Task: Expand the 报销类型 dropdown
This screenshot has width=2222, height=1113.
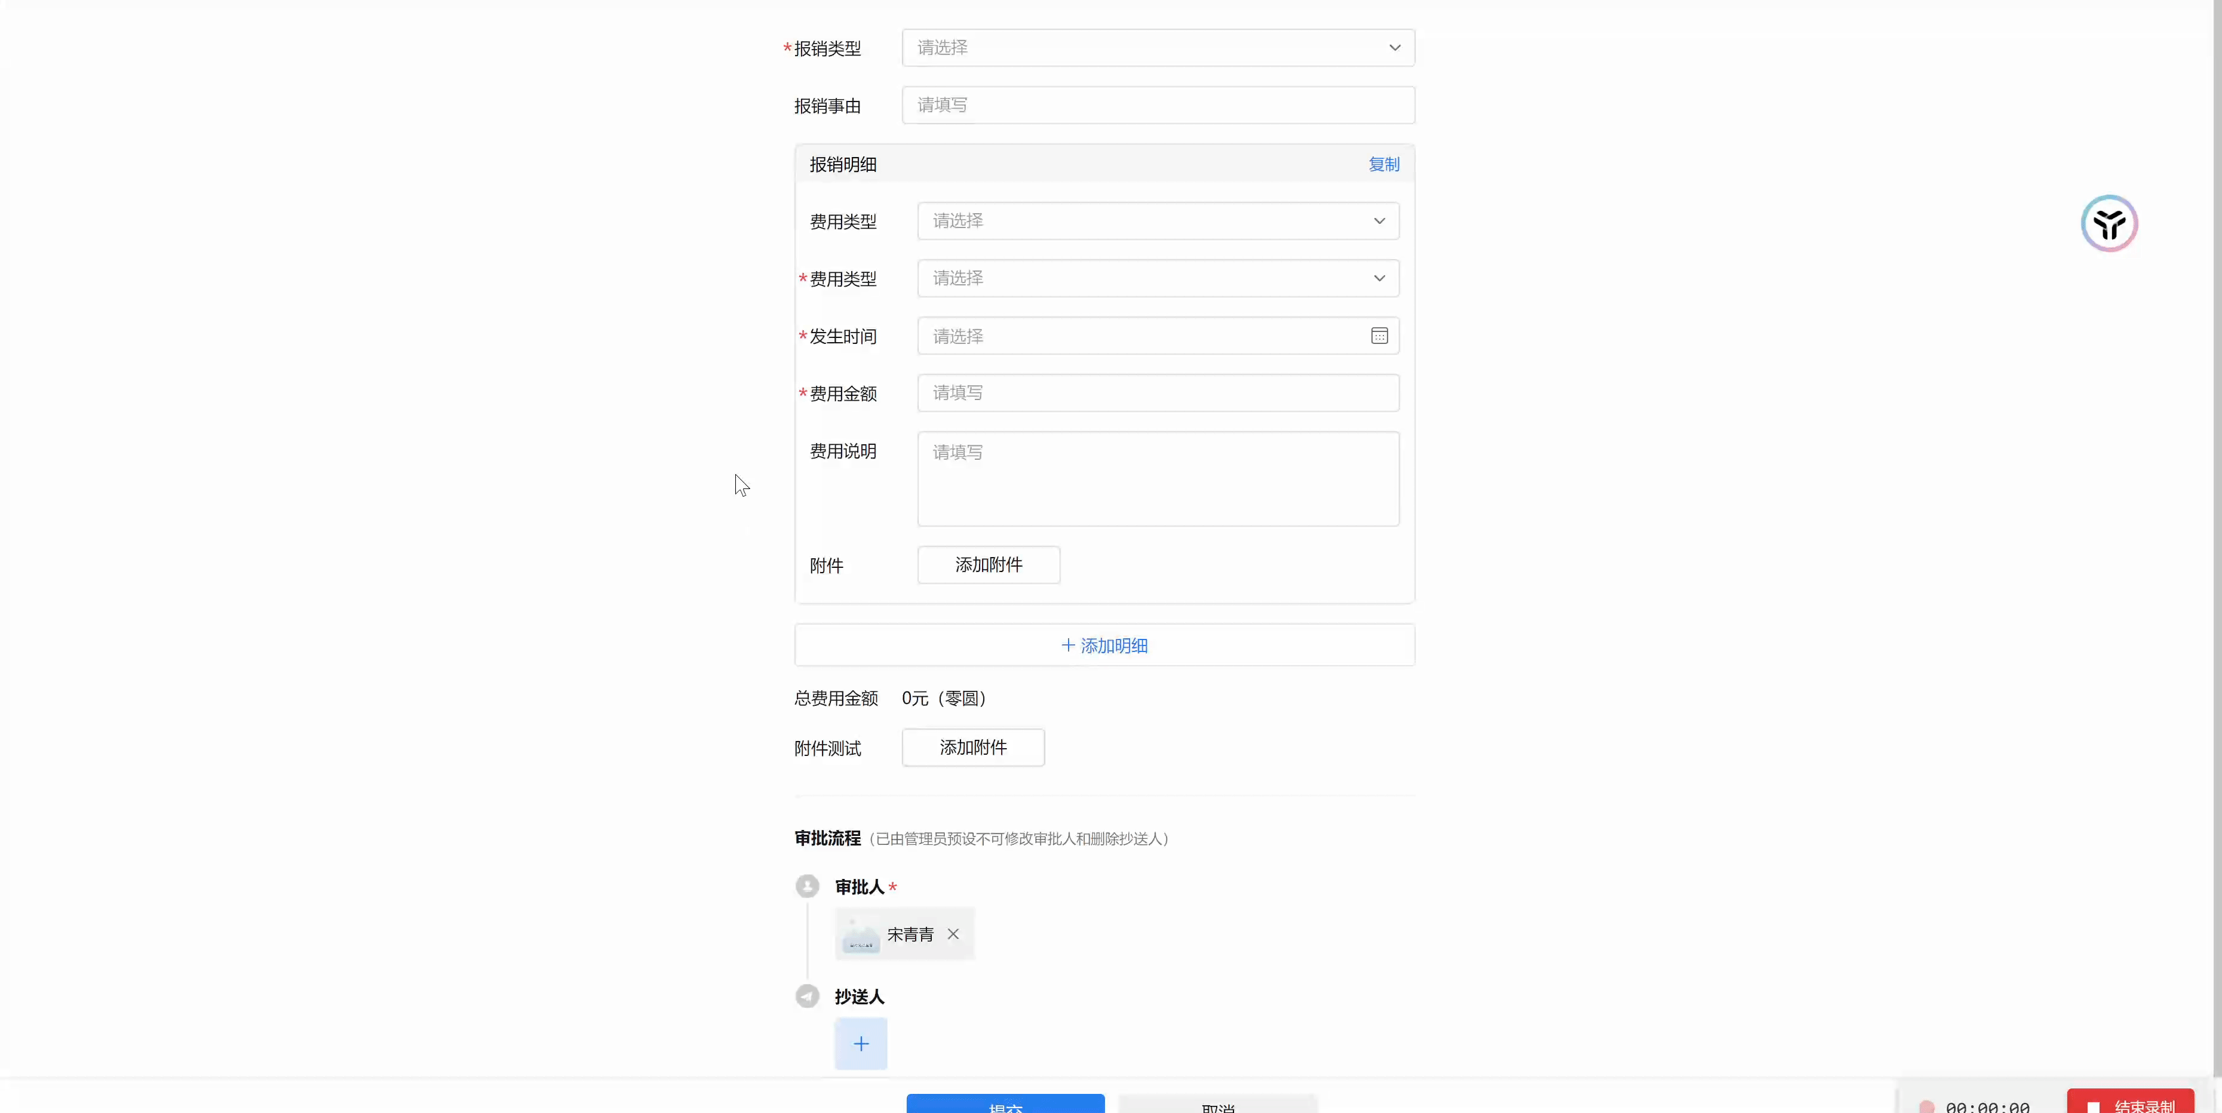Action: [1158, 47]
